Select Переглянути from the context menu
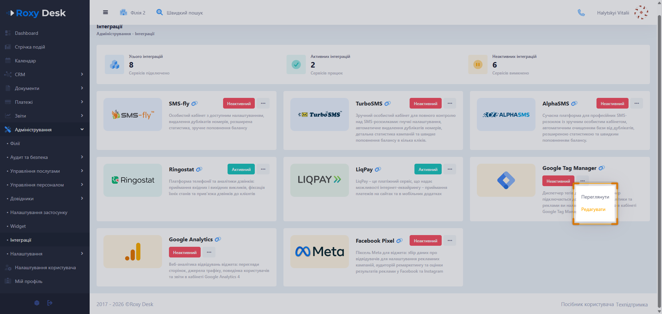Viewport: 662px width, 314px height. pyautogui.click(x=595, y=197)
